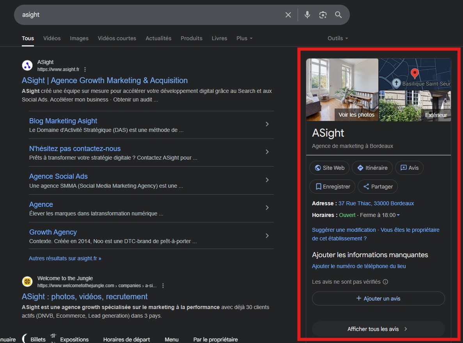Open the three-dot menu next to asight.fr
This screenshot has width=463, height=343.
point(85,69)
